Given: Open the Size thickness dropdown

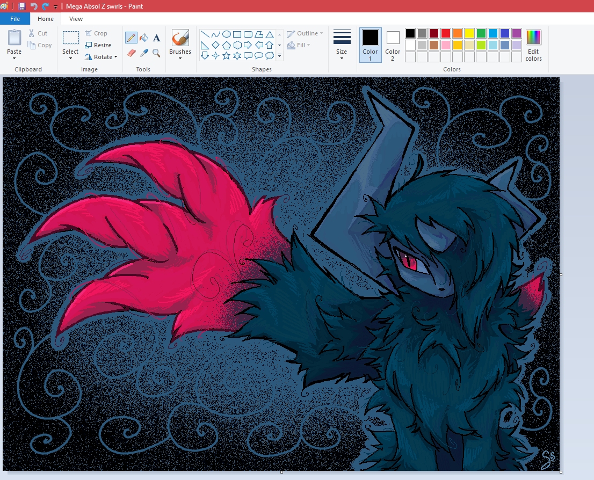Looking at the screenshot, I should 342,58.
